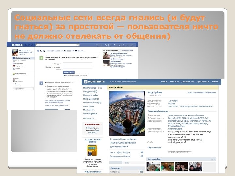Click the first suggested friend photo in Facebook

[x=106, y=55]
